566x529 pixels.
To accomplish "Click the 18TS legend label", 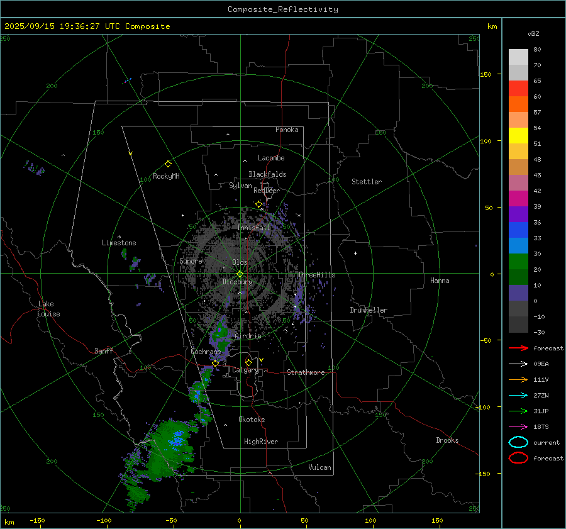I will [541, 427].
